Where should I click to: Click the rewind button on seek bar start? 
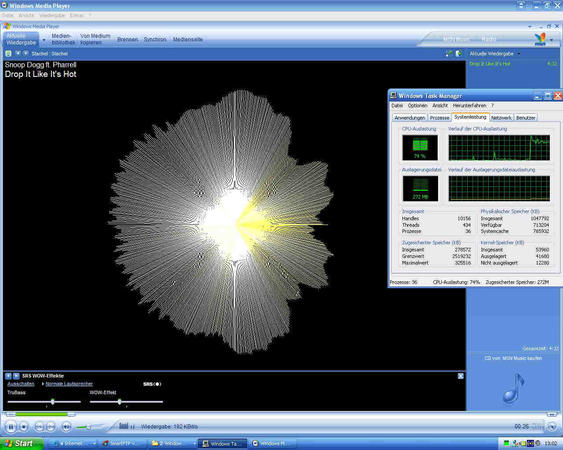point(11,414)
